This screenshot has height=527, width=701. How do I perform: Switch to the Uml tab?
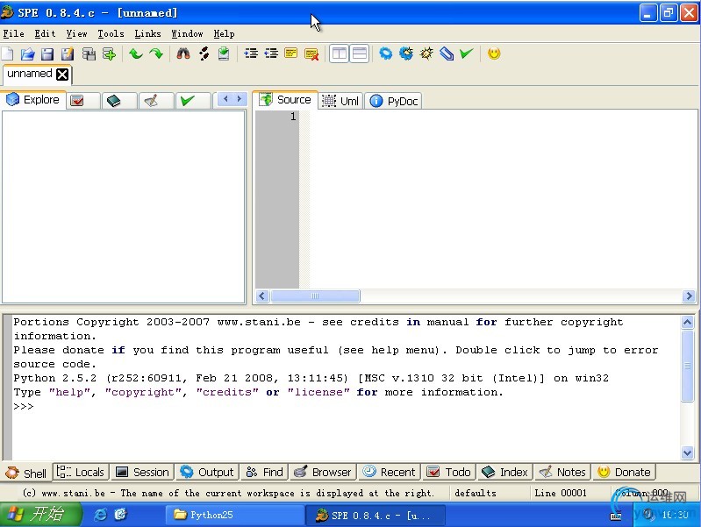[x=341, y=101]
